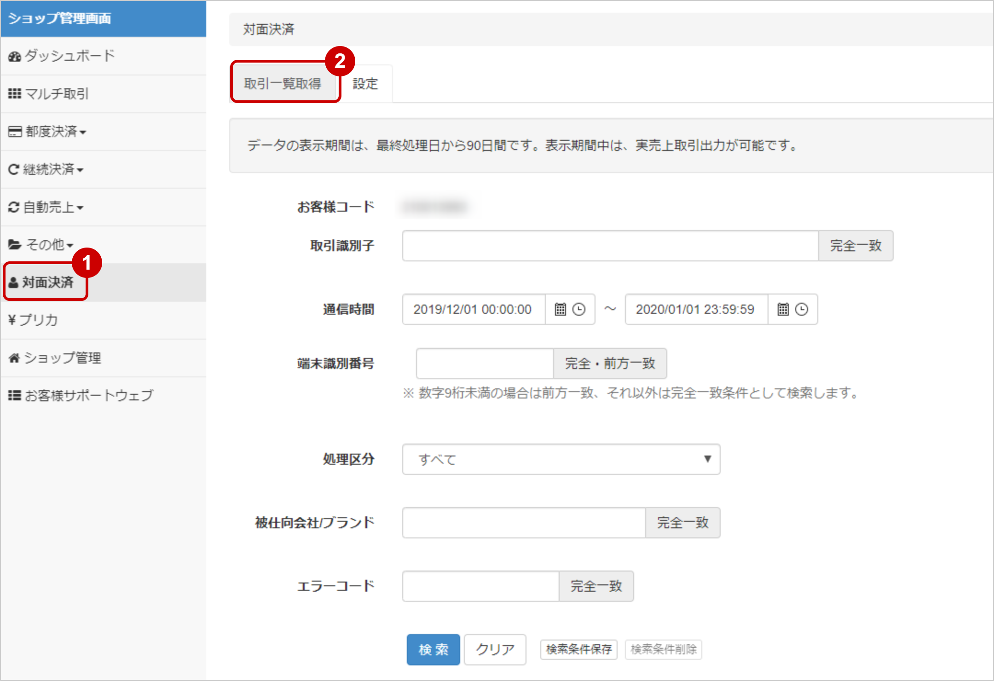Open the ダッシュボード sidebar item

click(103, 56)
